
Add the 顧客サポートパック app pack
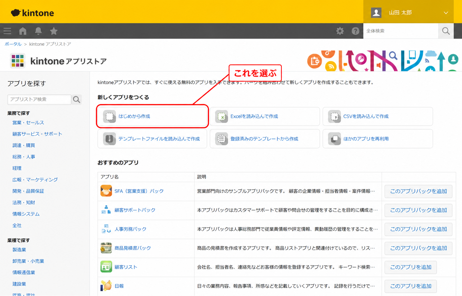pos(418,210)
